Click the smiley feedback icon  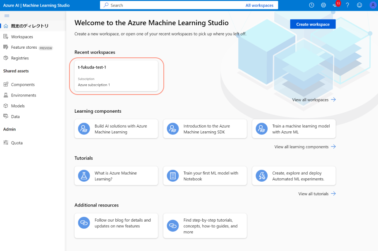click(x=359, y=5)
